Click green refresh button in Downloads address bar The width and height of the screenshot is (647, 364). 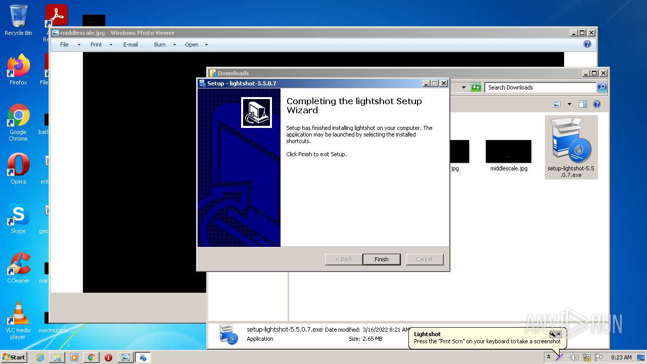(476, 87)
